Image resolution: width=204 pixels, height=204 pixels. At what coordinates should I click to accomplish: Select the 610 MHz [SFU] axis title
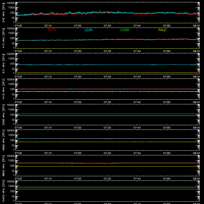point(3,63)
